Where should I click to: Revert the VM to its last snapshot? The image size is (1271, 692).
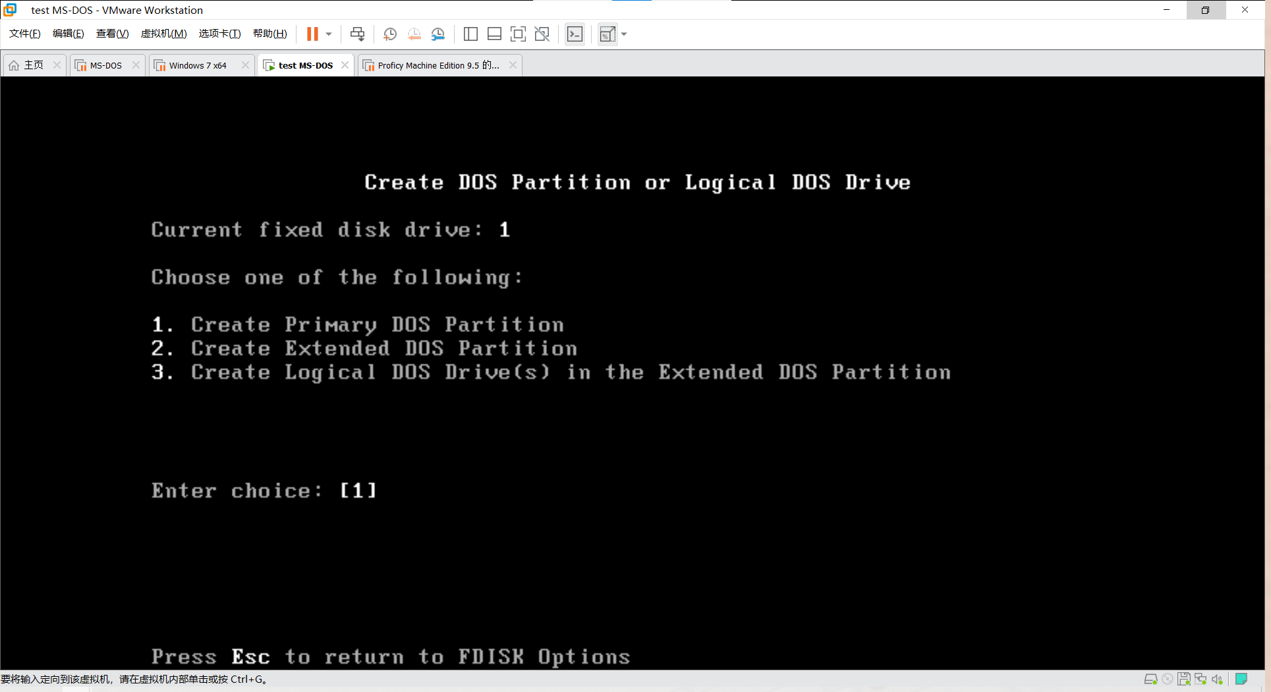(x=414, y=34)
